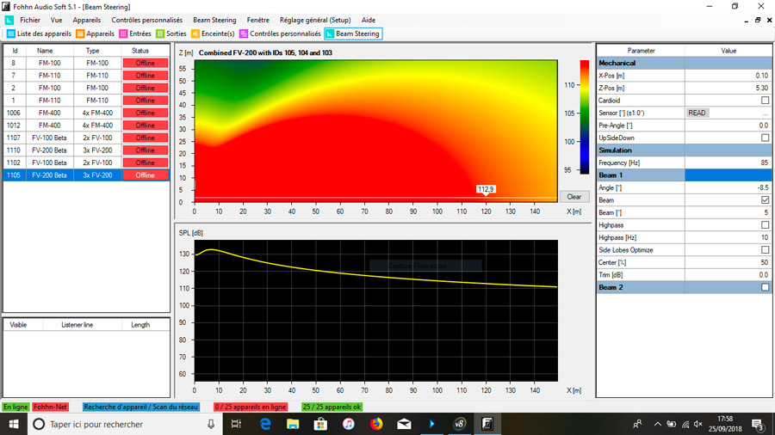Click the Clear button near the plot
The image size is (775, 435).
(573, 197)
